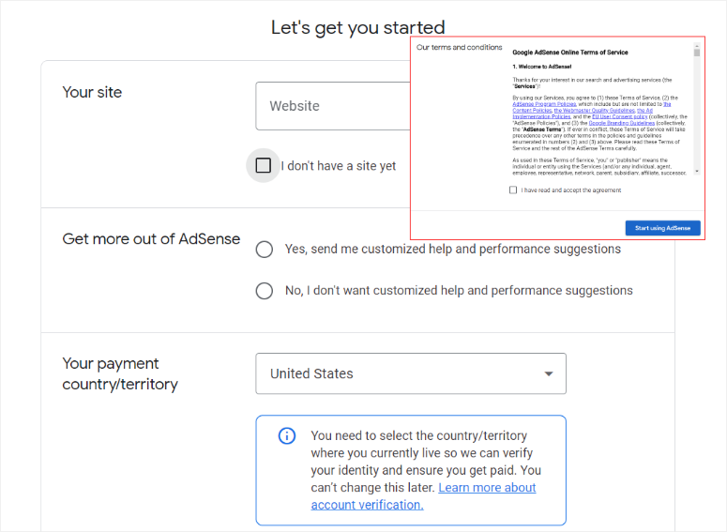Select "Yes, send me customized help" radio option

[x=265, y=249]
